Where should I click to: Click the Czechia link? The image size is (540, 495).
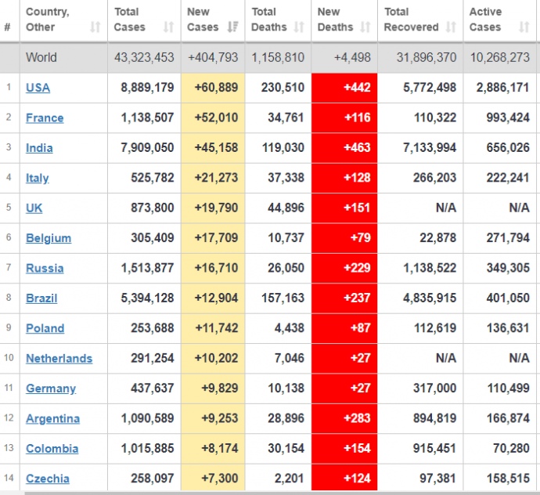pos(48,479)
